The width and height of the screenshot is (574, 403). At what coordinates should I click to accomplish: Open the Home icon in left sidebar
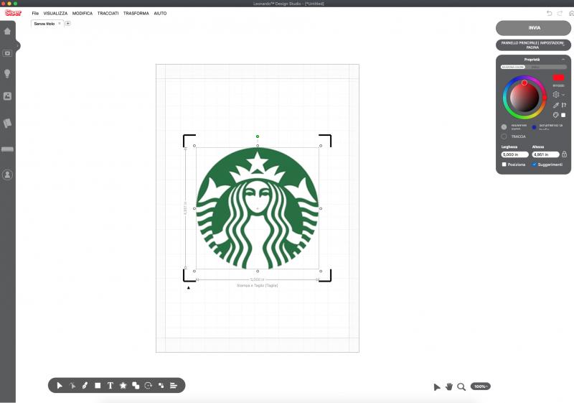coord(8,32)
